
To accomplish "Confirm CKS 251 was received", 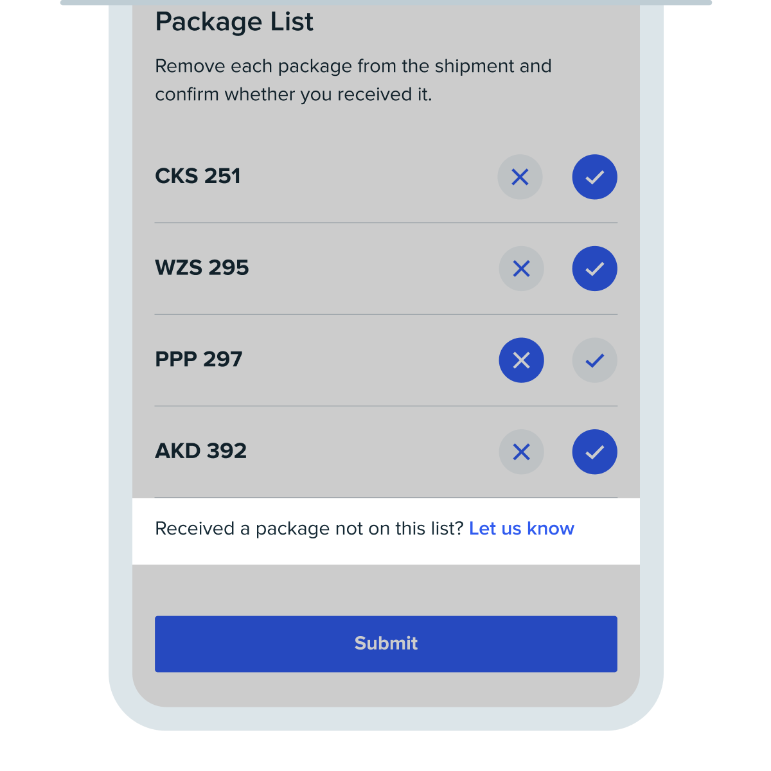I will tap(595, 177).
